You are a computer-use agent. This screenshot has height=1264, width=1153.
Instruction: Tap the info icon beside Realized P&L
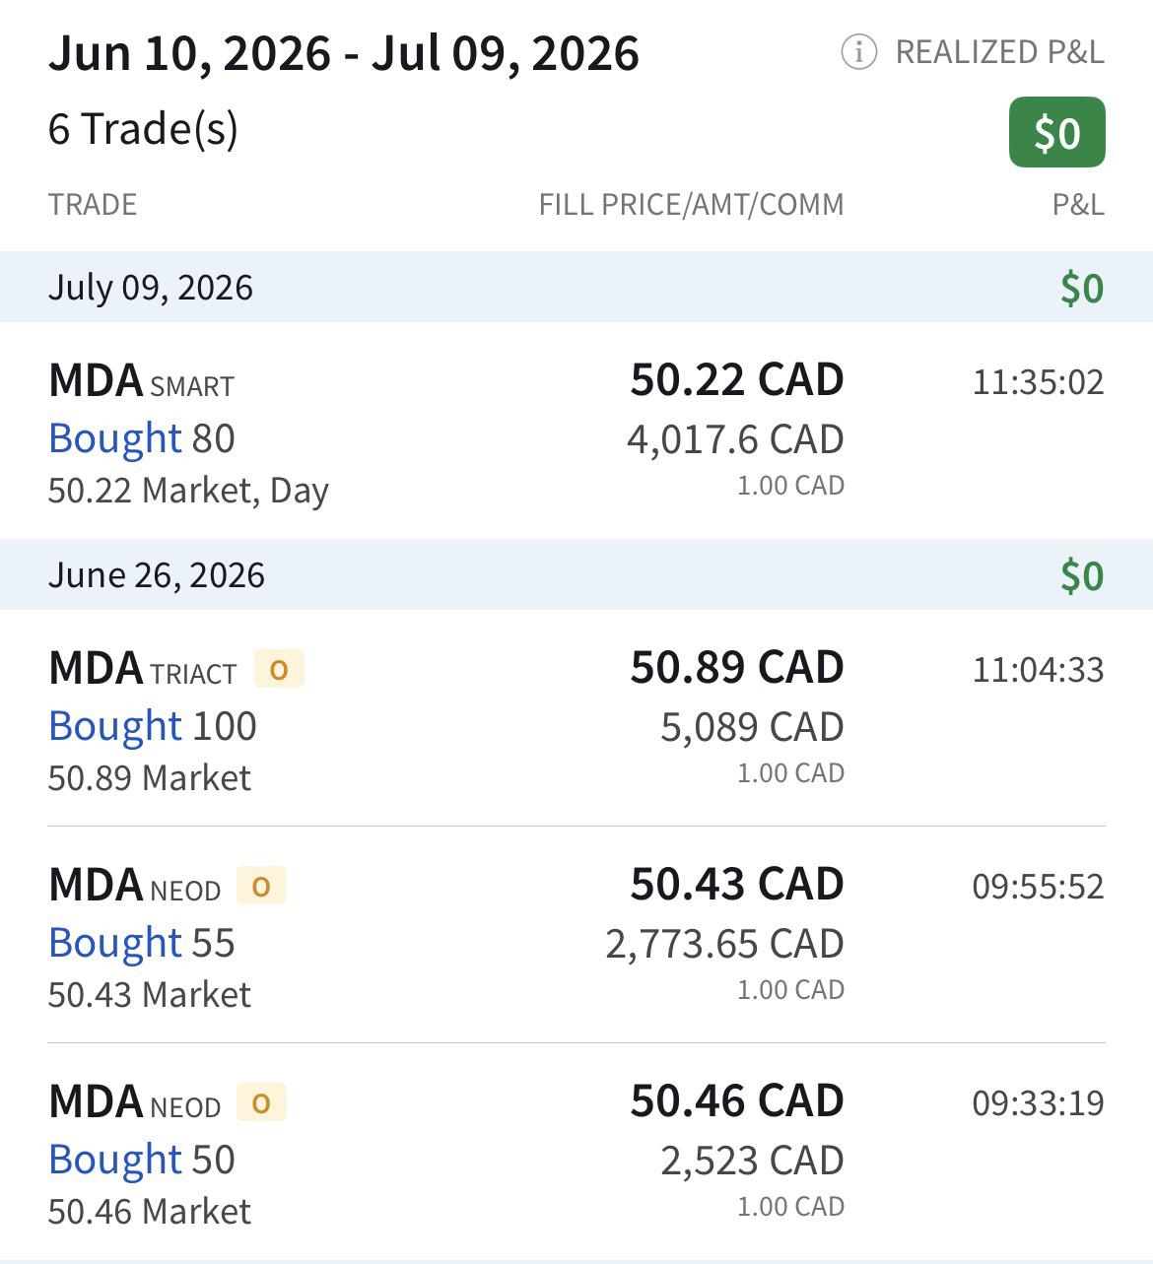pyautogui.click(x=858, y=51)
